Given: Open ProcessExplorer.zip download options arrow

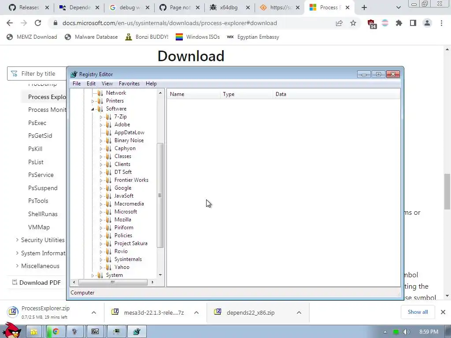Looking at the screenshot, I should click(94, 312).
